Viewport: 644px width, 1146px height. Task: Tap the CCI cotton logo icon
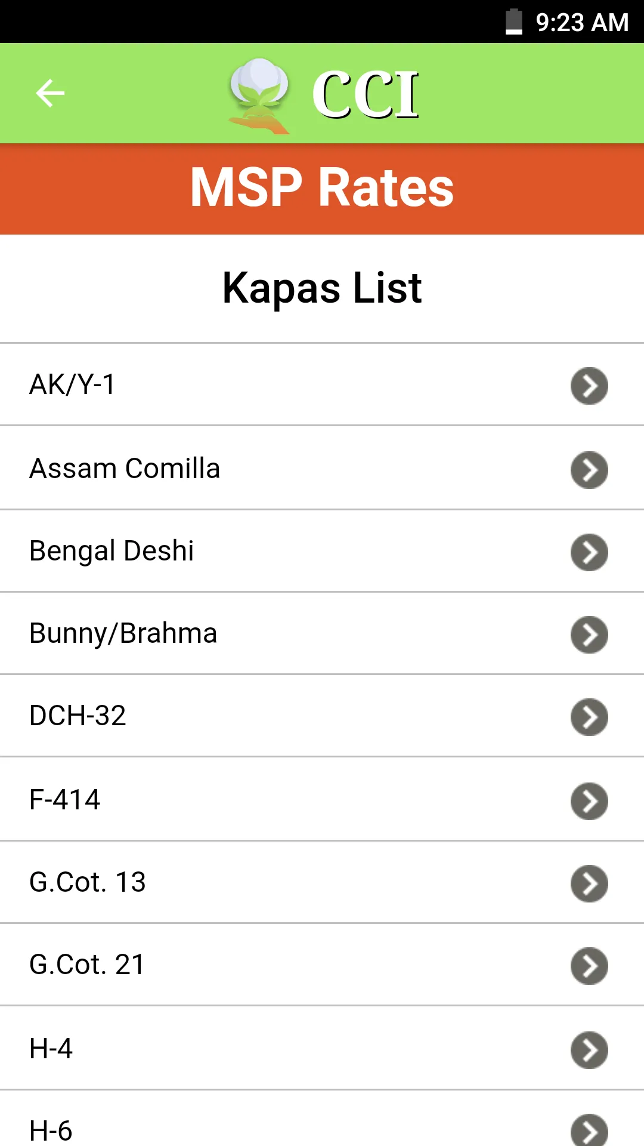259,95
